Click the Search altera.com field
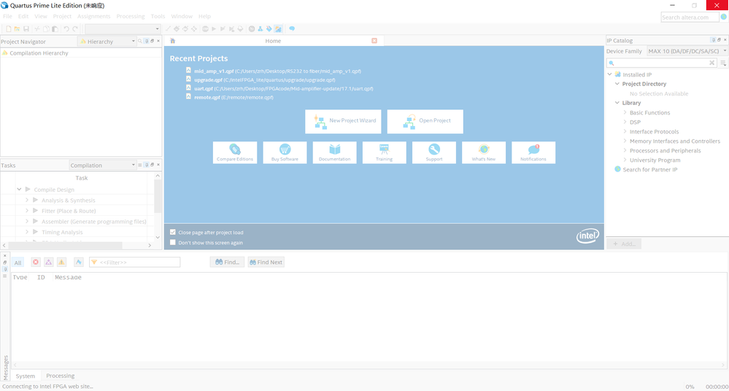 point(690,18)
